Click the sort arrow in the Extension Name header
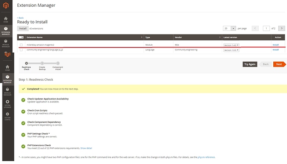Viewport: 287px width, 164px height. click(x=141, y=37)
